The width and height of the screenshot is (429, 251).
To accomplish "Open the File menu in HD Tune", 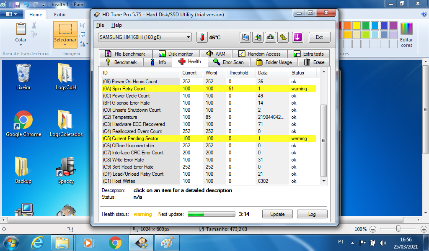I will [x=100, y=25].
